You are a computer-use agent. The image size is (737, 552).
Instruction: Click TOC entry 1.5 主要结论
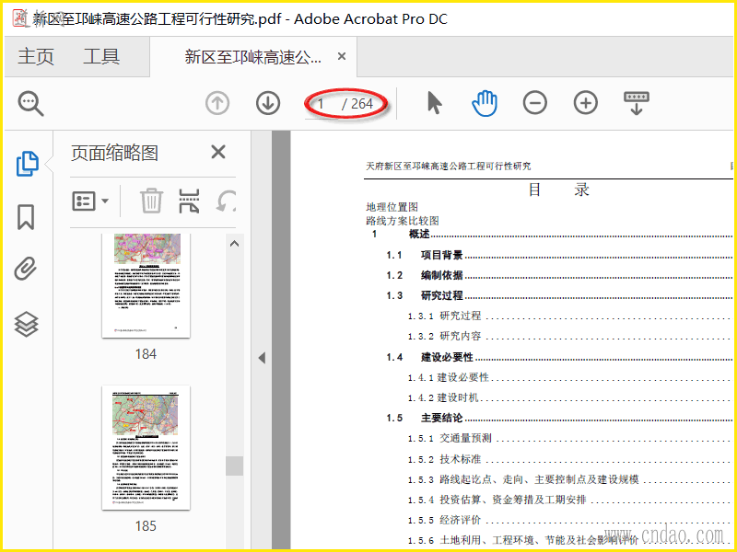pos(559,418)
